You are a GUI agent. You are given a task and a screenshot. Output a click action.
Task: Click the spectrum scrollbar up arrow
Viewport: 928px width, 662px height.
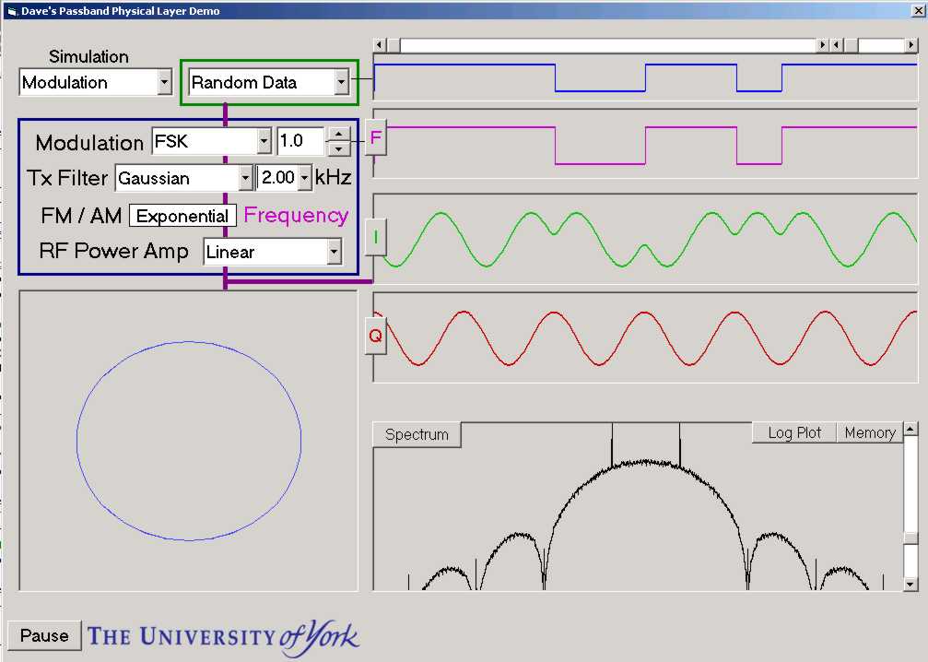click(910, 429)
